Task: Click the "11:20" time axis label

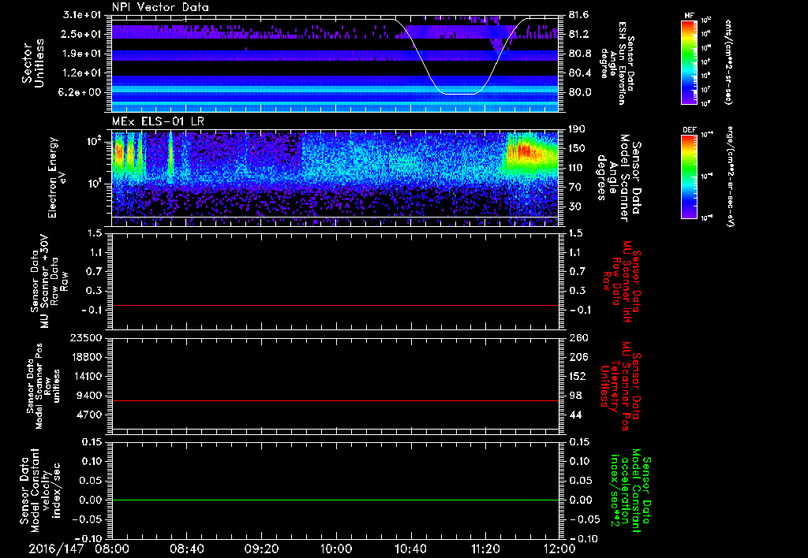Action: [x=484, y=549]
